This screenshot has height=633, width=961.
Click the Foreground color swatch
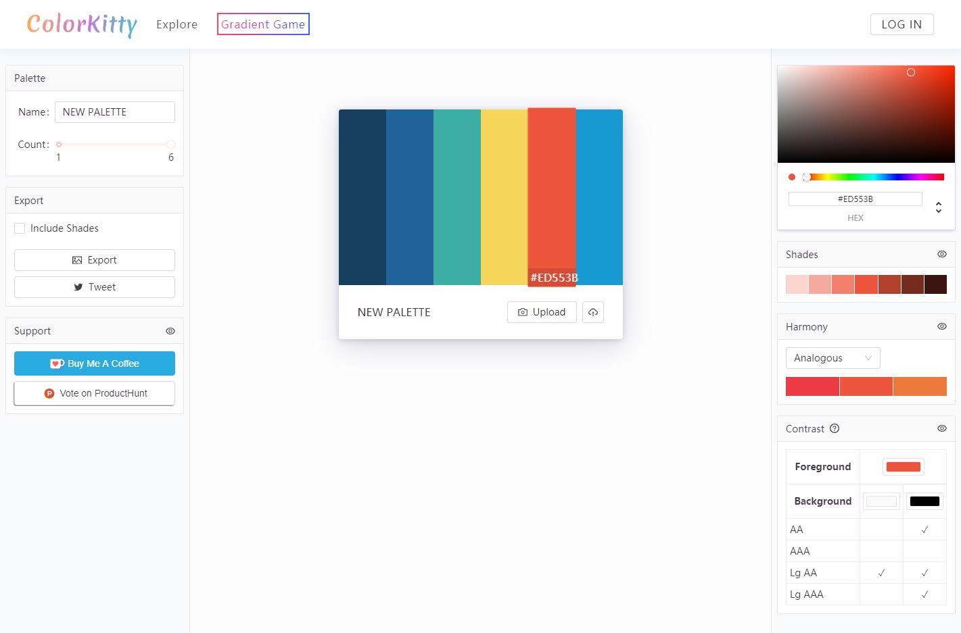click(904, 467)
